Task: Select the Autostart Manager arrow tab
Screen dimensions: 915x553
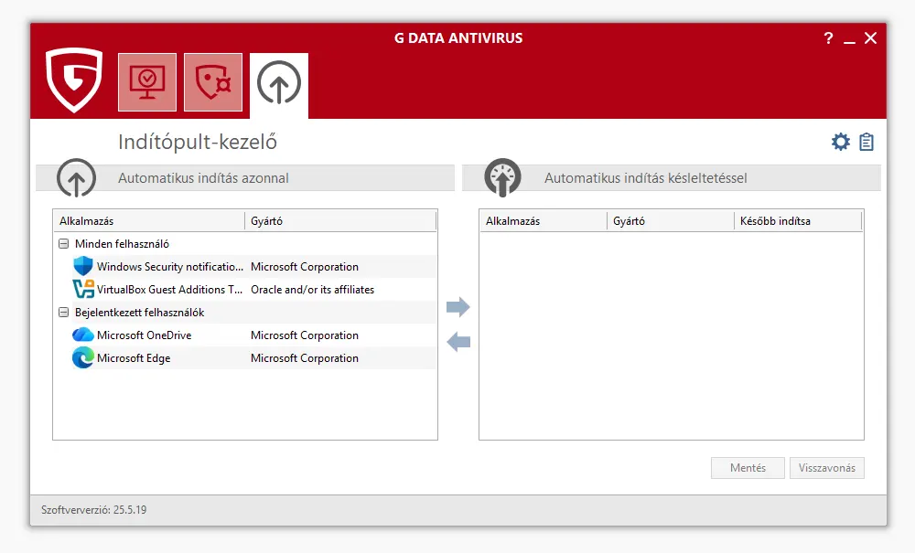Action: 279,85
